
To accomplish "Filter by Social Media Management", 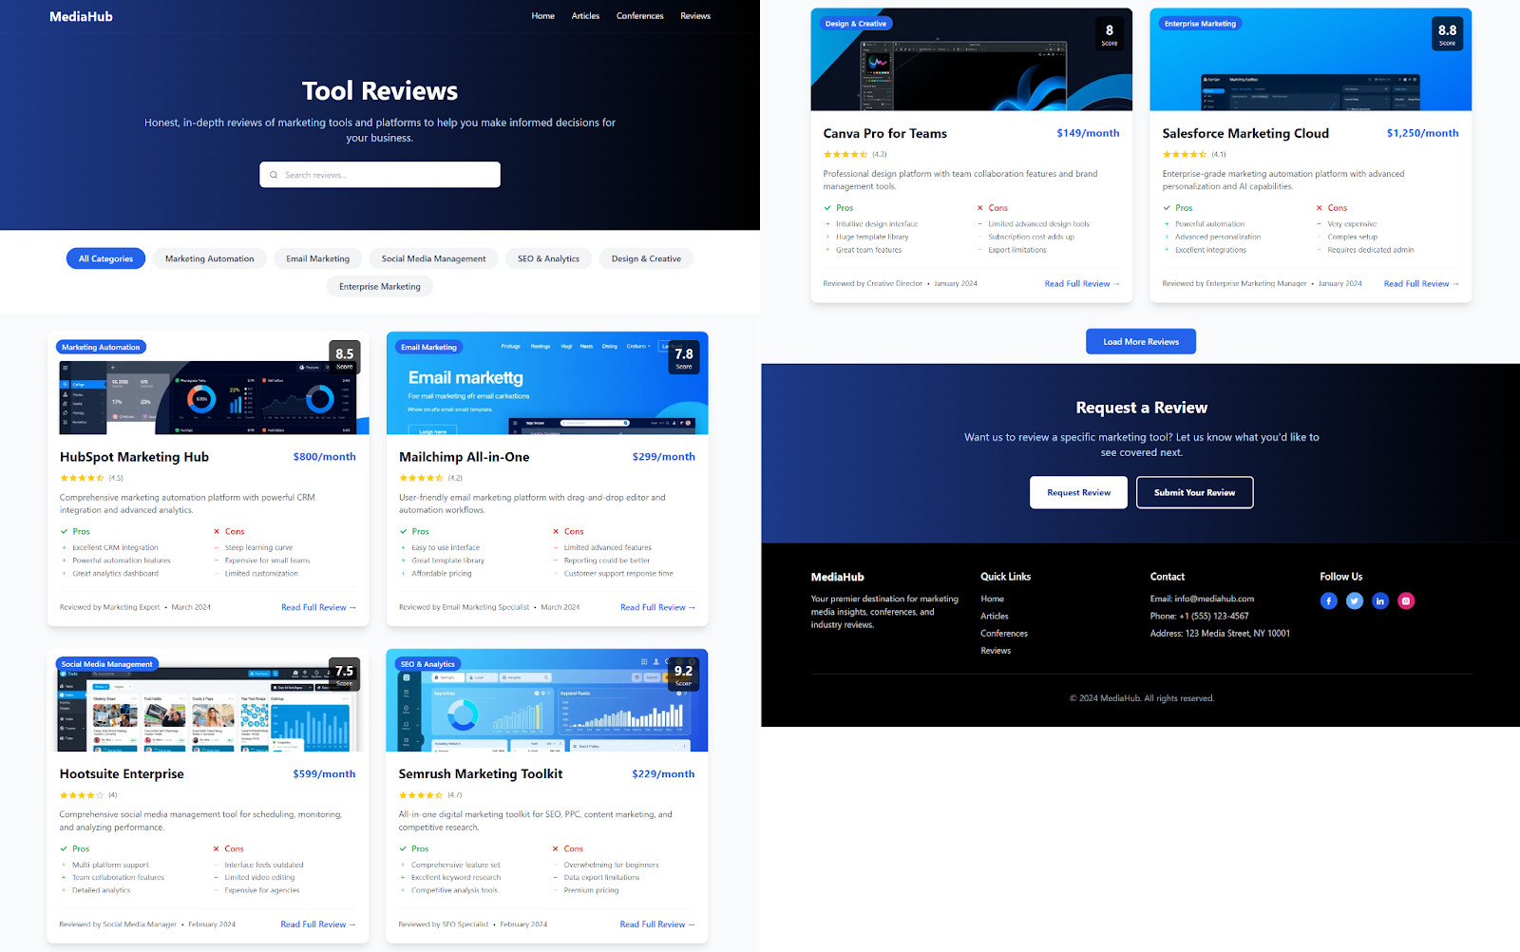I will click(433, 258).
